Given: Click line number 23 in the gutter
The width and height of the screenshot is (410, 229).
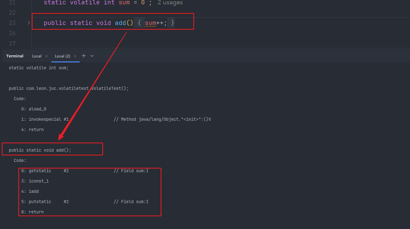Looking at the screenshot, I should point(12,23).
